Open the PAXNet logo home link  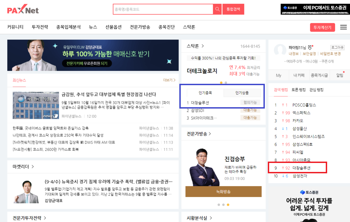pyautogui.click(x=23, y=9)
